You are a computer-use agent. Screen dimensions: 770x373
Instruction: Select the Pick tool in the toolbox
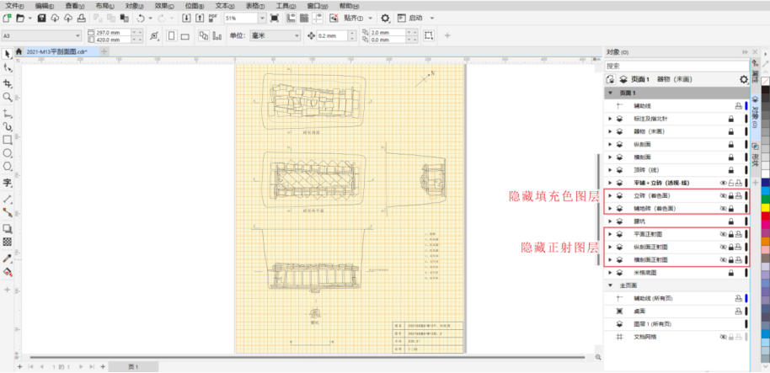point(8,54)
